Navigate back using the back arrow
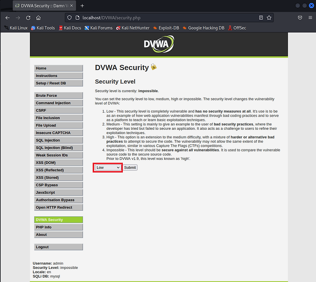 tap(7, 17)
